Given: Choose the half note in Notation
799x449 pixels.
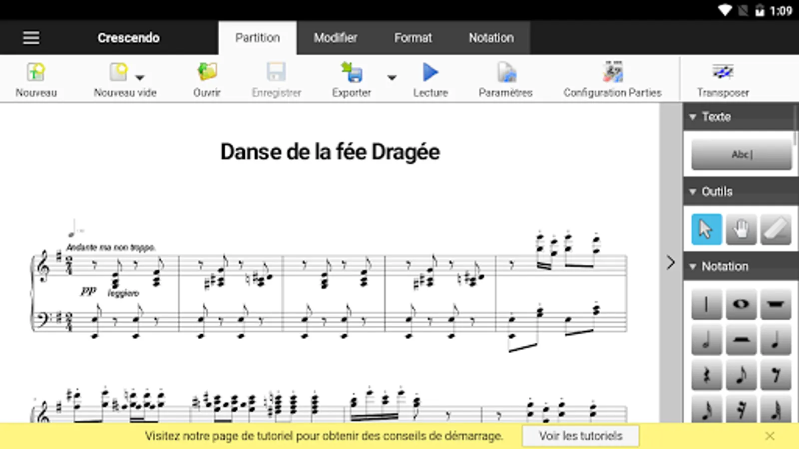Looking at the screenshot, I should point(706,340).
